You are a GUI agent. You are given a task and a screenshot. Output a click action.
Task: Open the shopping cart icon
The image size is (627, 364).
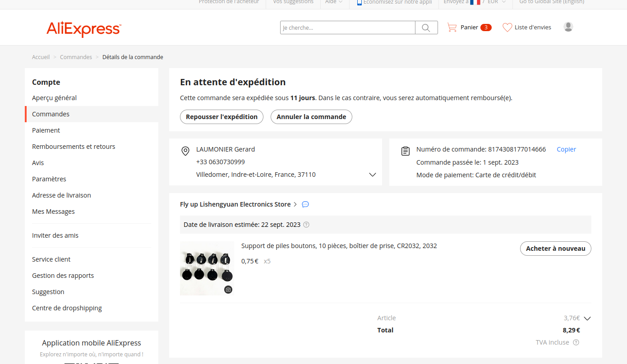pos(452,28)
